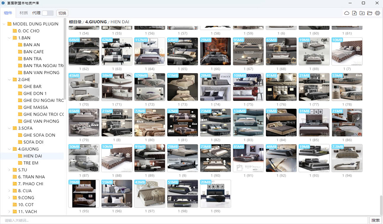383x224 pixels.
Task: Click the open folder icon
Action: pyautogui.click(x=370, y=13)
